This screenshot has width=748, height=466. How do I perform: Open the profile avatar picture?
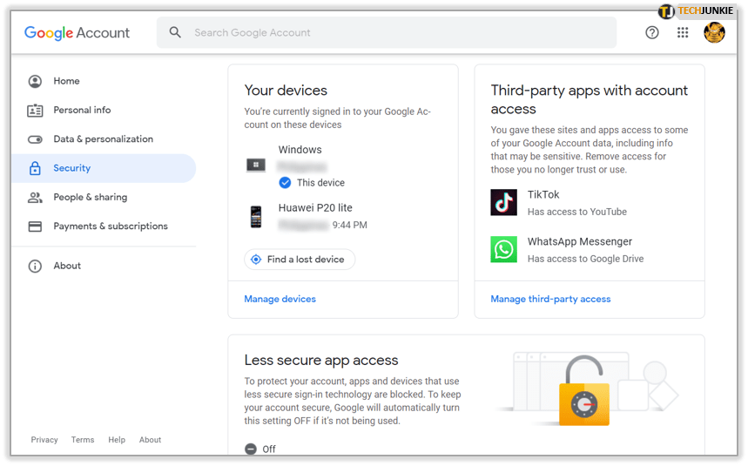pyautogui.click(x=714, y=32)
